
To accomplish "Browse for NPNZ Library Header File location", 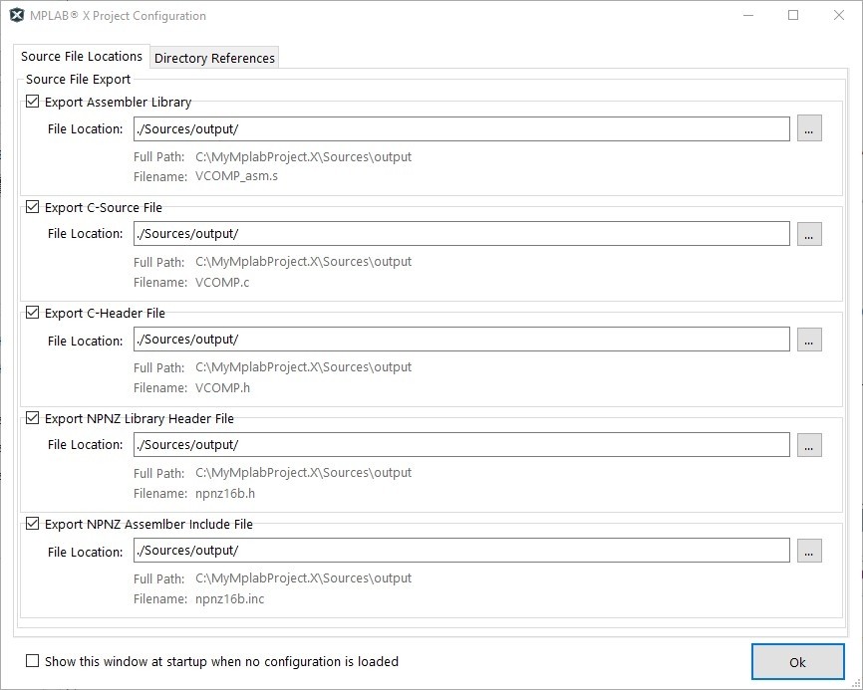I will click(x=809, y=445).
